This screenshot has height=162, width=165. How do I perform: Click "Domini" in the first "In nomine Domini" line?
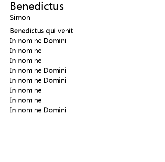[x=55, y=41]
